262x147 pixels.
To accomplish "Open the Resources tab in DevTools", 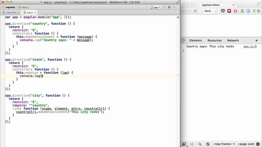I will click(x=215, y=40).
